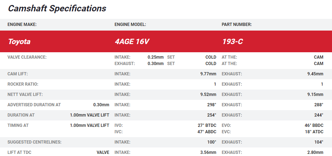The height and width of the screenshot is (156, 332).
Task: Click the 9.45mm exhaust cam lift value
Action: click(x=315, y=74)
